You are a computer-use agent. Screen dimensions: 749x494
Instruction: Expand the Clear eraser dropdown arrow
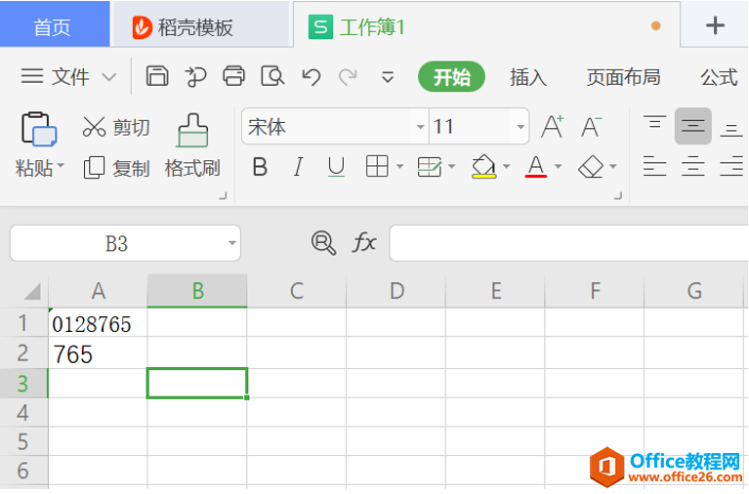613,167
